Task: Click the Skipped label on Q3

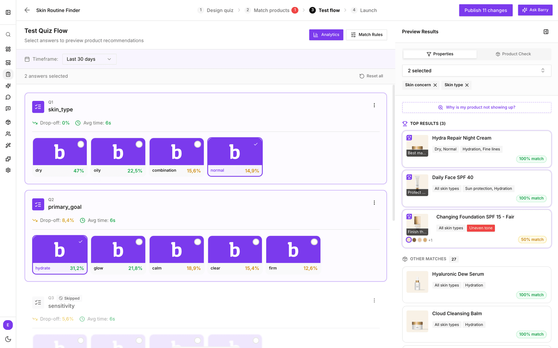Action: (69, 298)
